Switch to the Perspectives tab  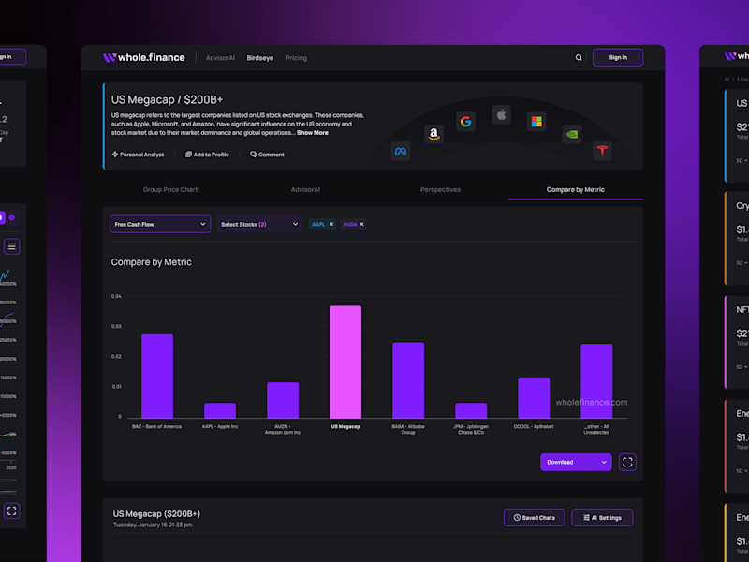click(440, 190)
